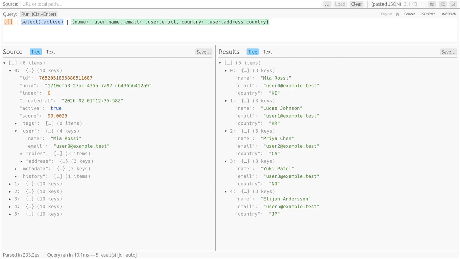Switch Source panel to Text view
This screenshot has width=460, height=259.
tap(51, 52)
